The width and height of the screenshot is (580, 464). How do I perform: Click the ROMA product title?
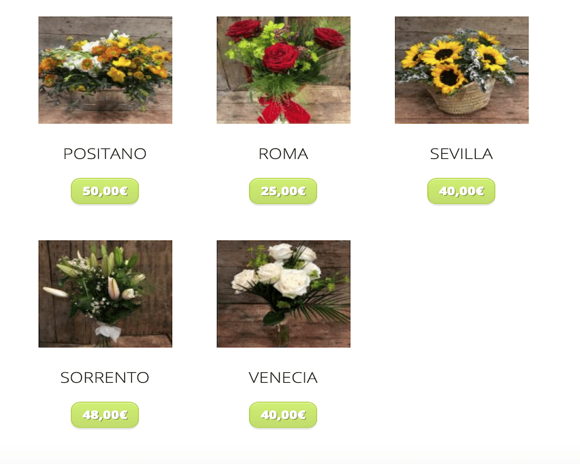pyautogui.click(x=284, y=154)
